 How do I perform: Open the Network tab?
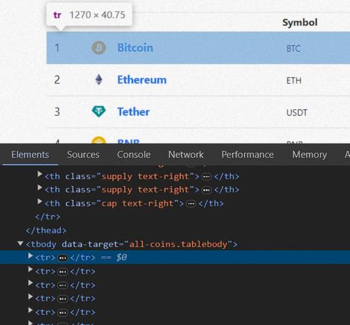tap(186, 155)
